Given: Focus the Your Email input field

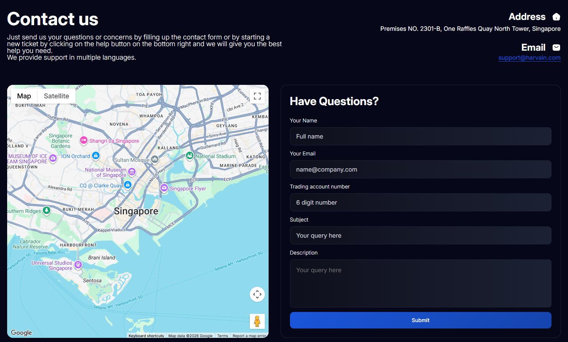Looking at the screenshot, I should click(x=420, y=169).
